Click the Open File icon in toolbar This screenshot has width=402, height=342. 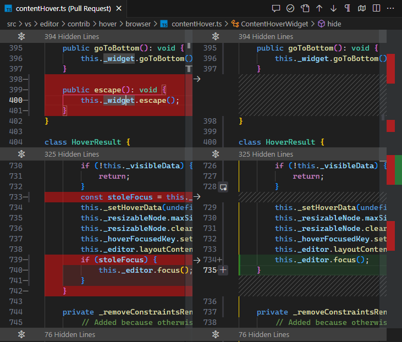pyautogui.click(x=305, y=9)
